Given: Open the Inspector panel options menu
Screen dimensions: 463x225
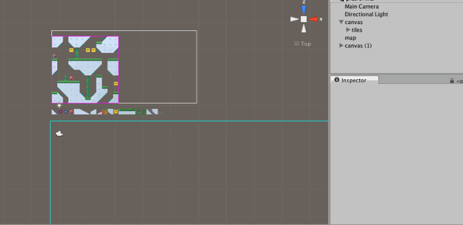Looking at the screenshot, I should (x=460, y=81).
